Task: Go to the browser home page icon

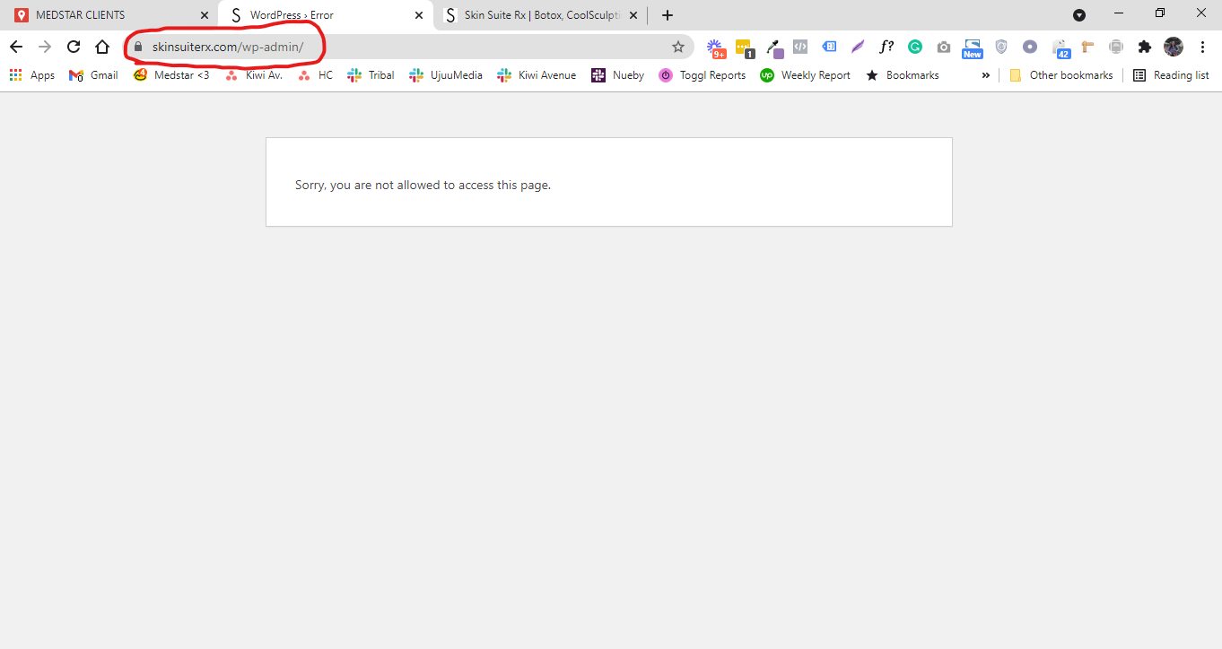Action: [102, 47]
